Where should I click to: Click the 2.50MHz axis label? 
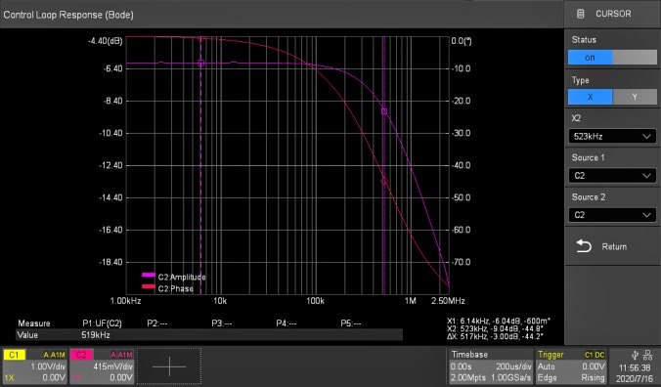point(448,301)
